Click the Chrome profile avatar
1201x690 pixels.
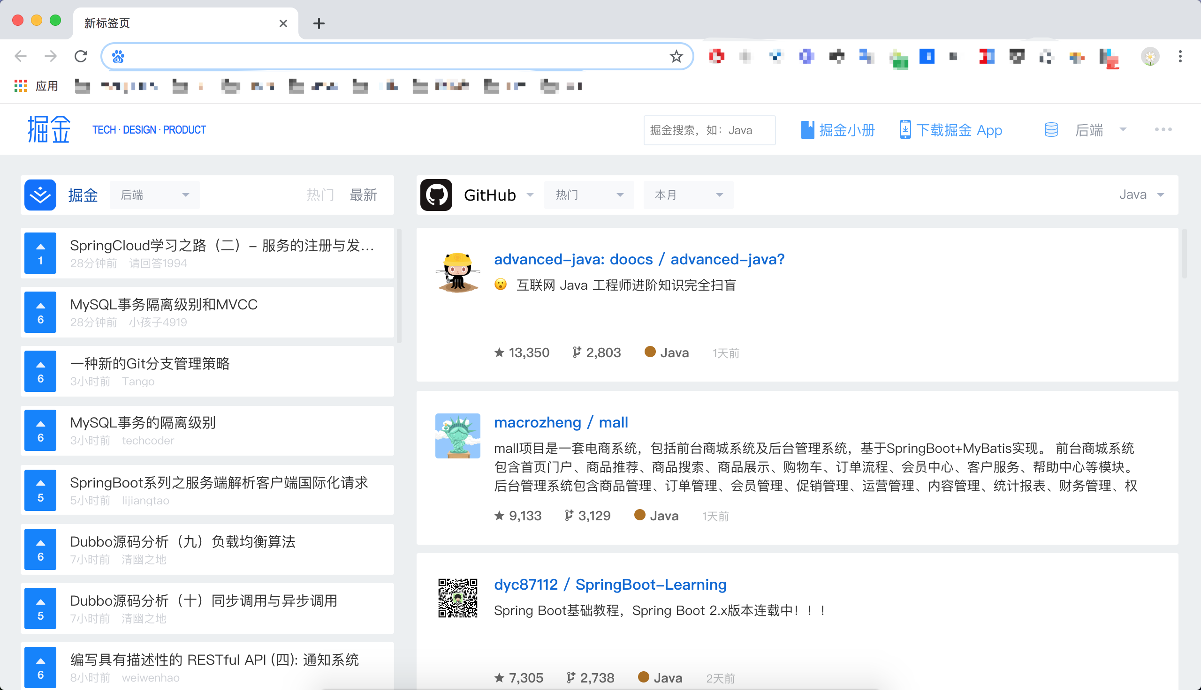[x=1150, y=56]
